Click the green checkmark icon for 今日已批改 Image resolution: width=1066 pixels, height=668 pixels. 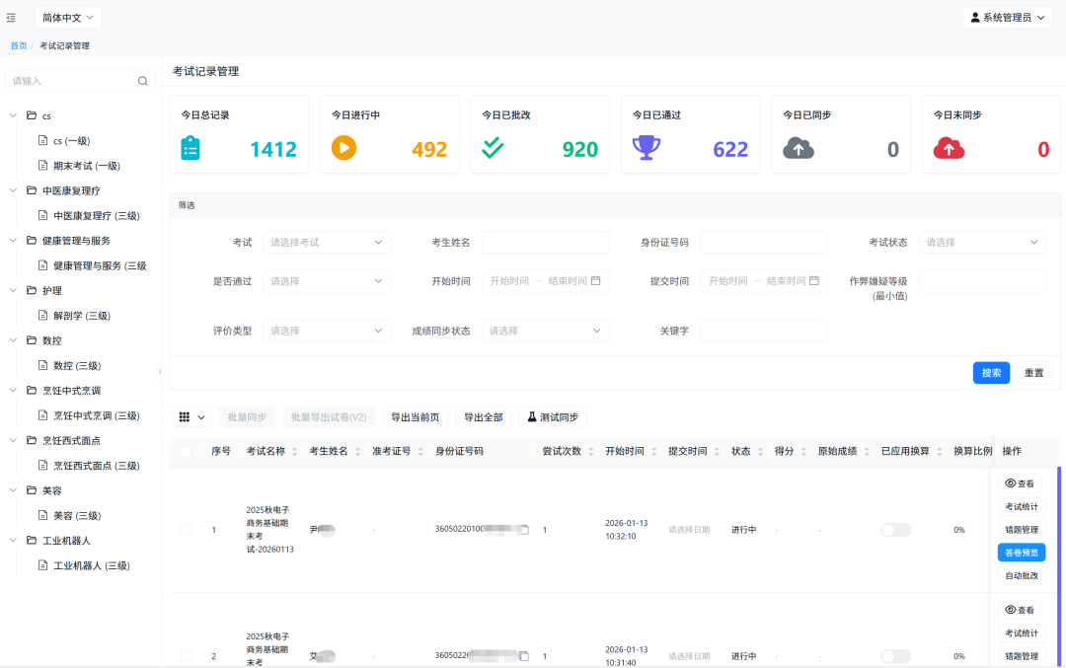(x=493, y=147)
